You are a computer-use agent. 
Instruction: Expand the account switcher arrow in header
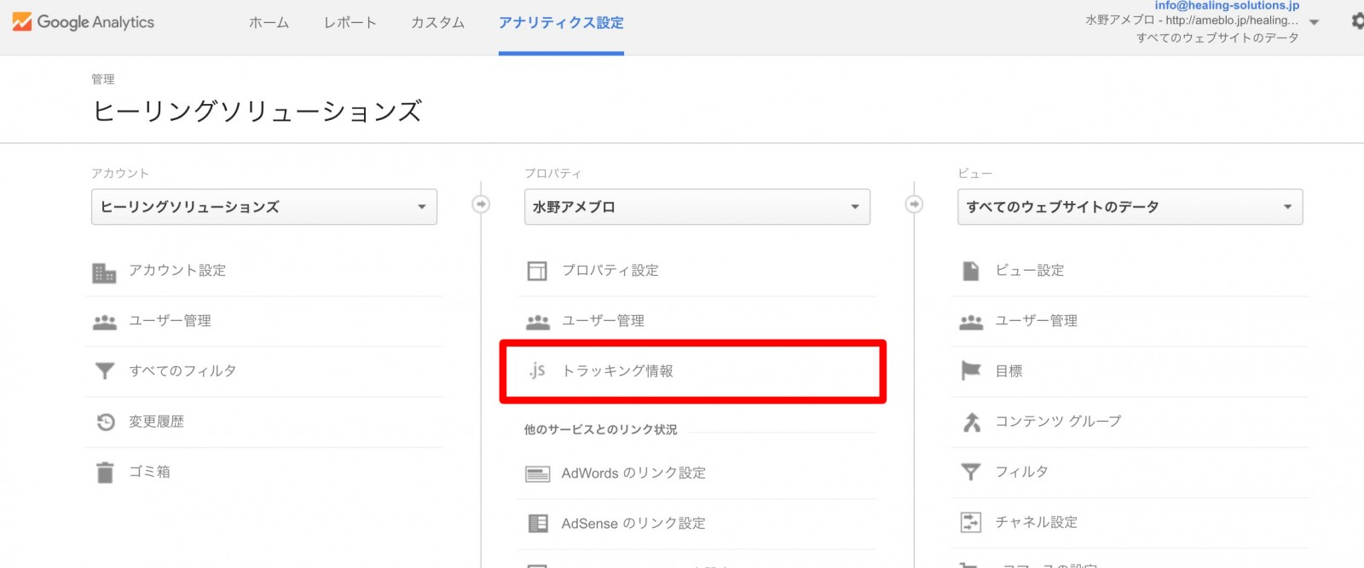[1315, 22]
